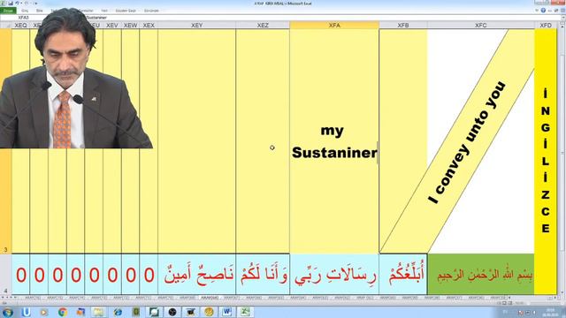Click empty yellow cell in column XEZ row 3
This screenshot has height=318, width=566.
pos(263,141)
